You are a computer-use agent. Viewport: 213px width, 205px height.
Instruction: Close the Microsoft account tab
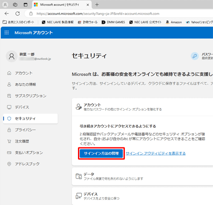point(88,5)
